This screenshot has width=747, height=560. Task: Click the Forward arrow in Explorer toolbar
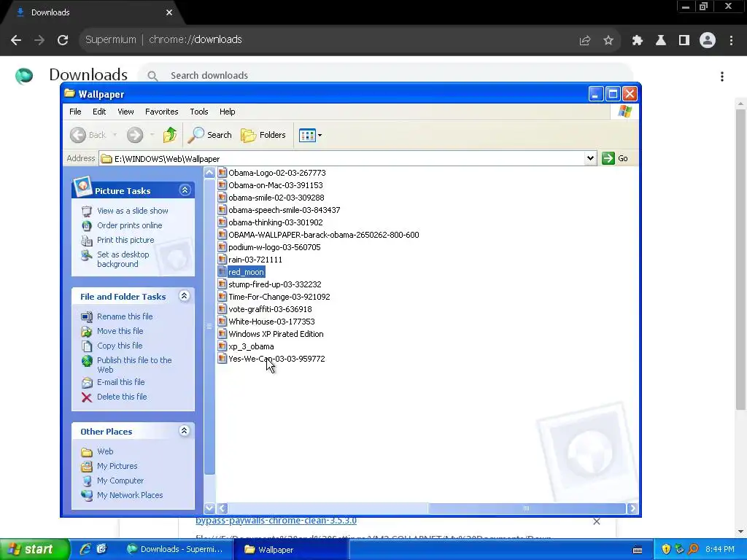click(135, 135)
